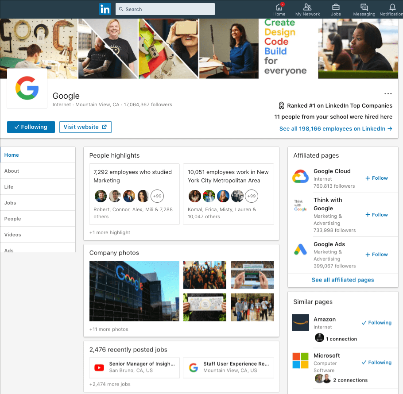Click the LinkedIn logo

pos(105,8)
